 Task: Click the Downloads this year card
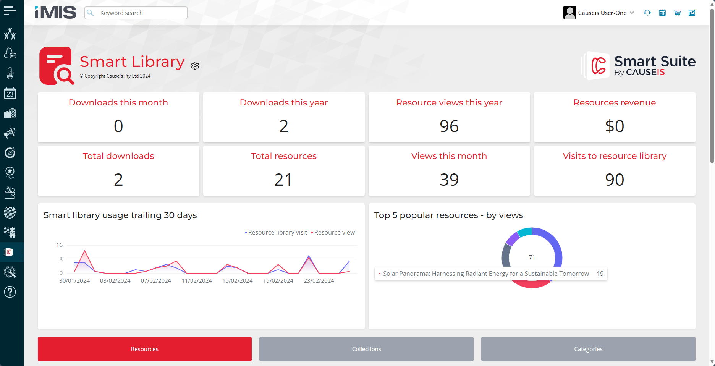pyautogui.click(x=284, y=117)
